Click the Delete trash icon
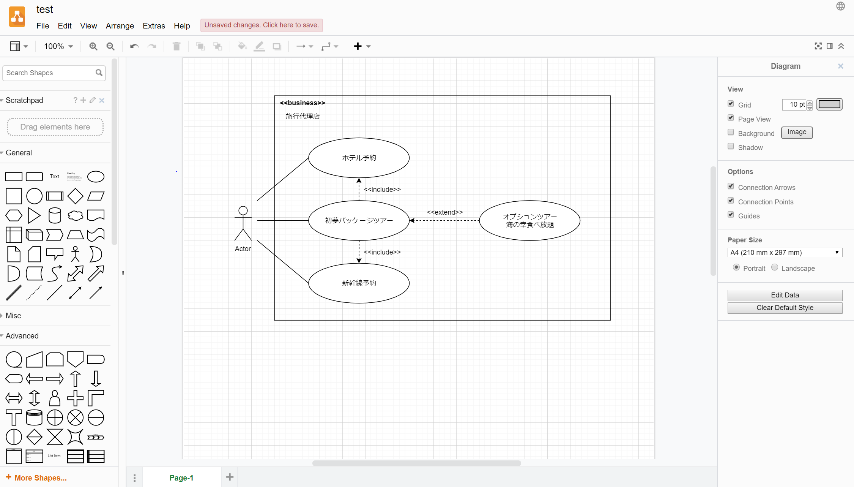Image resolution: width=854 pixels, height=487 pixels. pyautogui.click(x=176, y=46)
